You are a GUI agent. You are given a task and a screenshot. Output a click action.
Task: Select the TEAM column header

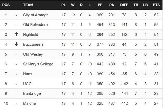[x=28, y=5]
